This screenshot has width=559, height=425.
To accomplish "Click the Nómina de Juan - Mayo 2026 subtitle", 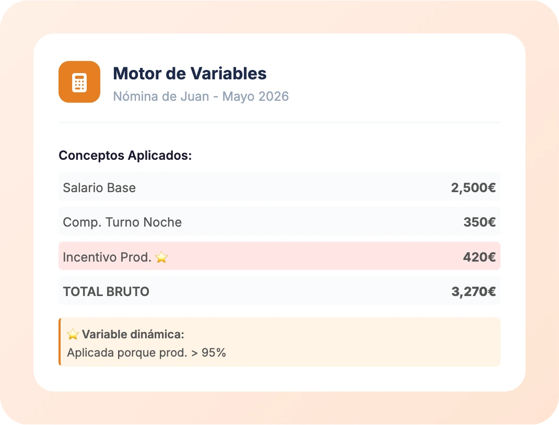I will click(x=201, y=97).
